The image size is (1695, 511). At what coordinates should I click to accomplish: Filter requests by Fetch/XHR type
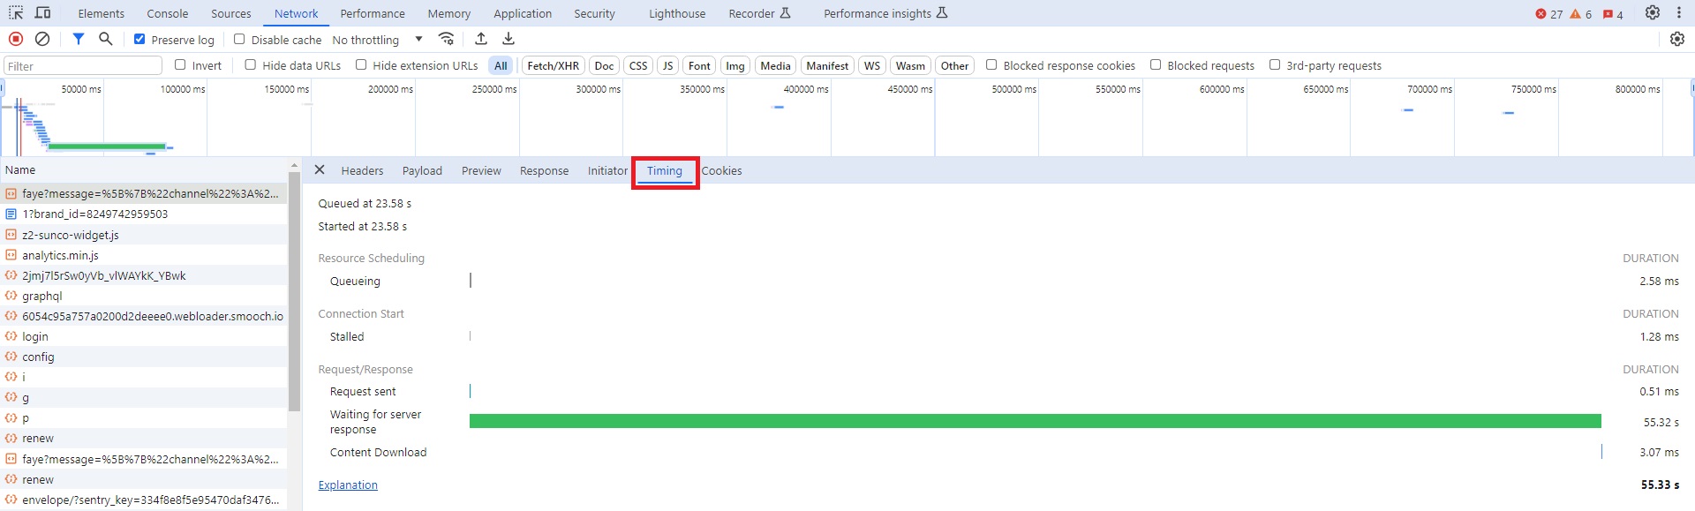[553, 65]
